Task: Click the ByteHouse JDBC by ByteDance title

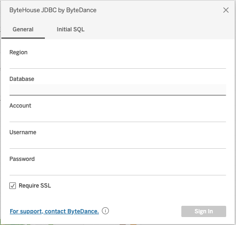Action: [x=53, y=10]
